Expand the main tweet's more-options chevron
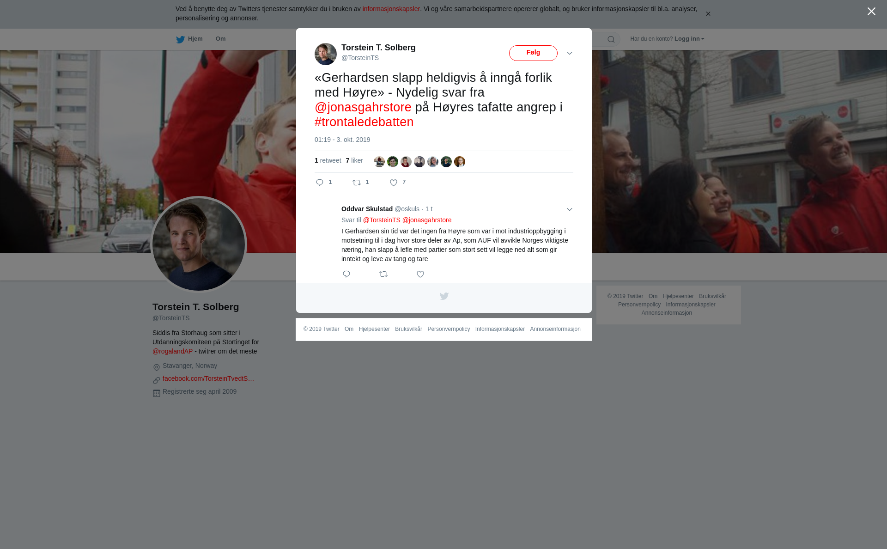 pyautogui.click(x=570, y=53)
